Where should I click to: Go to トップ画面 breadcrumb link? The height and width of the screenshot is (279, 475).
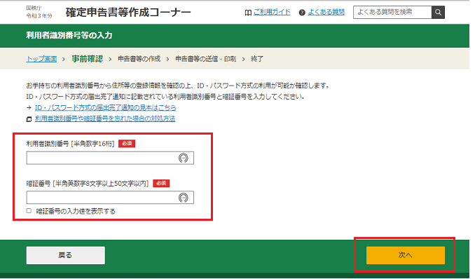coord(41,59)
